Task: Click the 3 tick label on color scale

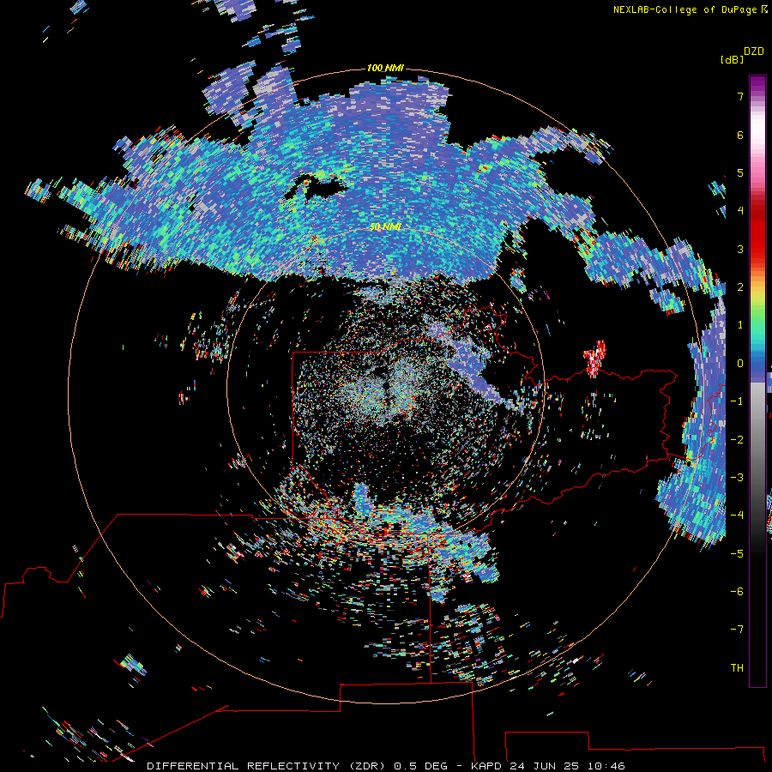Action: pos(740,249)
